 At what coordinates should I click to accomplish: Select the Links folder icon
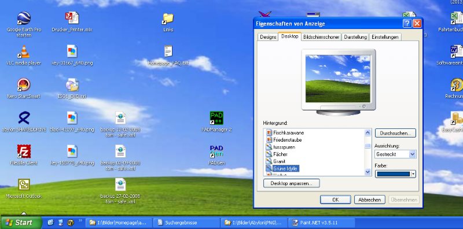[x=168, y=19]
